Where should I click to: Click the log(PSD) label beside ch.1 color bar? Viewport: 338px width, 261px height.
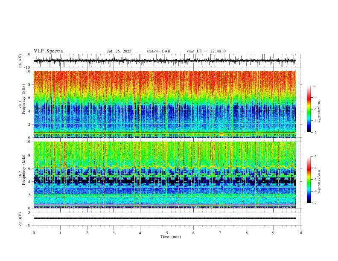320,111
